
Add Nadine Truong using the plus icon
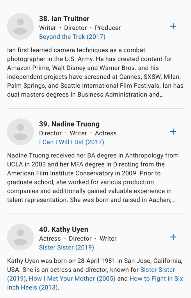(173, 132)
